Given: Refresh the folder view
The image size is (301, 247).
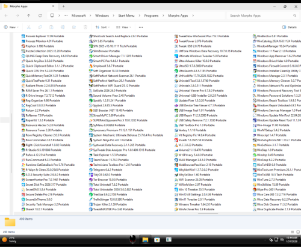Looking at the screenshot, I should pyautogui.click(x=40, y=16).
